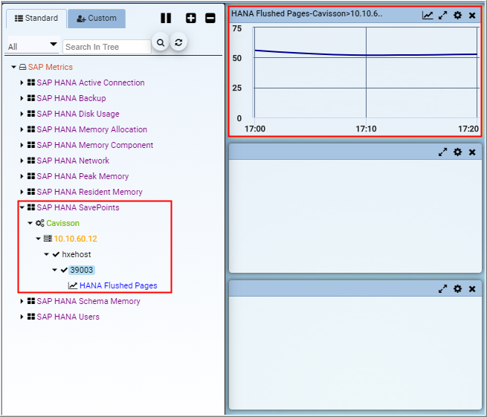
Task: Click the graph icon beside HANA Flushed Pages
Action: pos(73,285)
